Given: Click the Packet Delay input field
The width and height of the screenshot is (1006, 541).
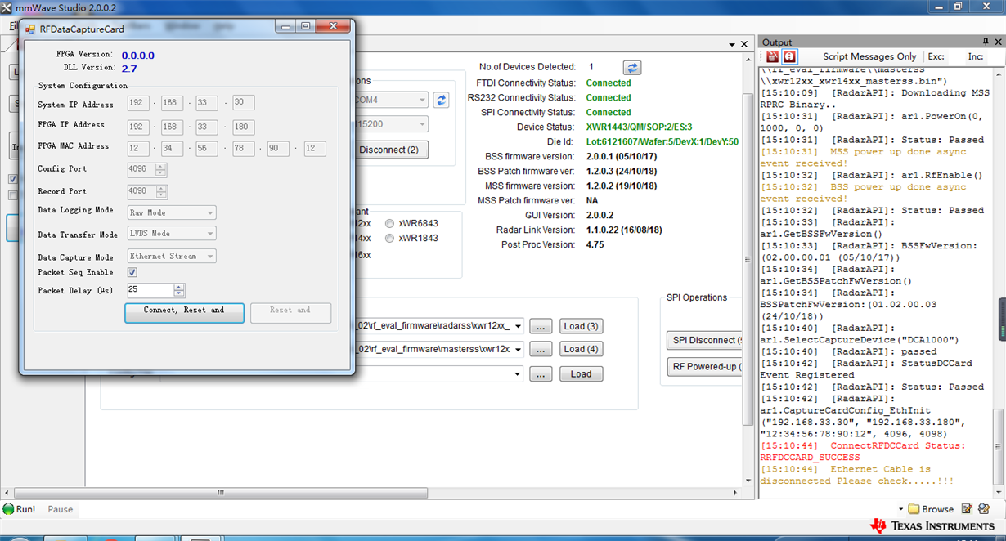Looking at the screenshot, I should 150,290.
